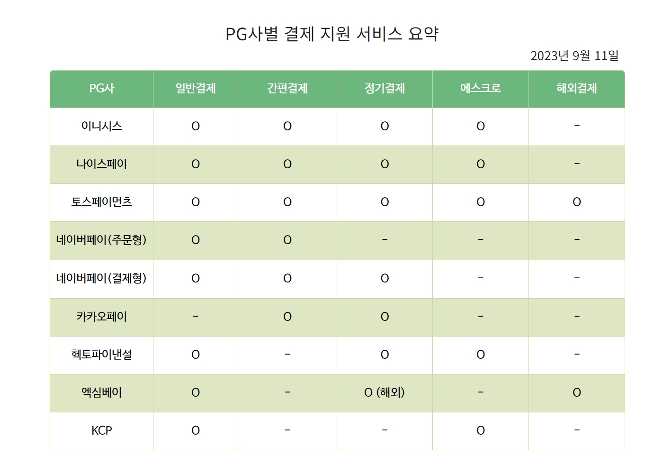
Task: Select 카카오페이's 'O' under 간편결제
Action: click(287, 317)
